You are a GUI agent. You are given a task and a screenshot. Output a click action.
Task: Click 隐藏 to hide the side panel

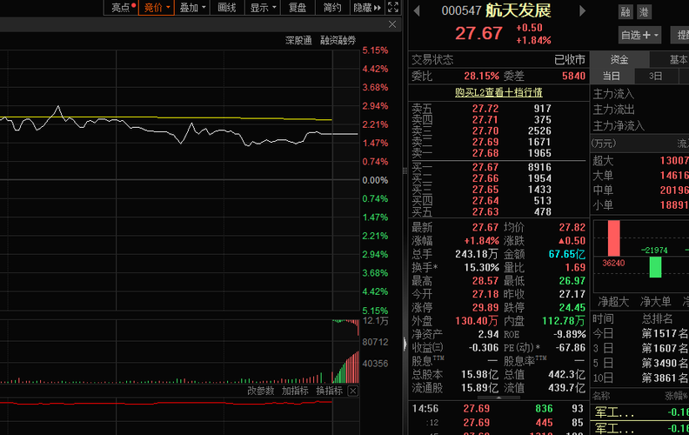coord(367,8)
